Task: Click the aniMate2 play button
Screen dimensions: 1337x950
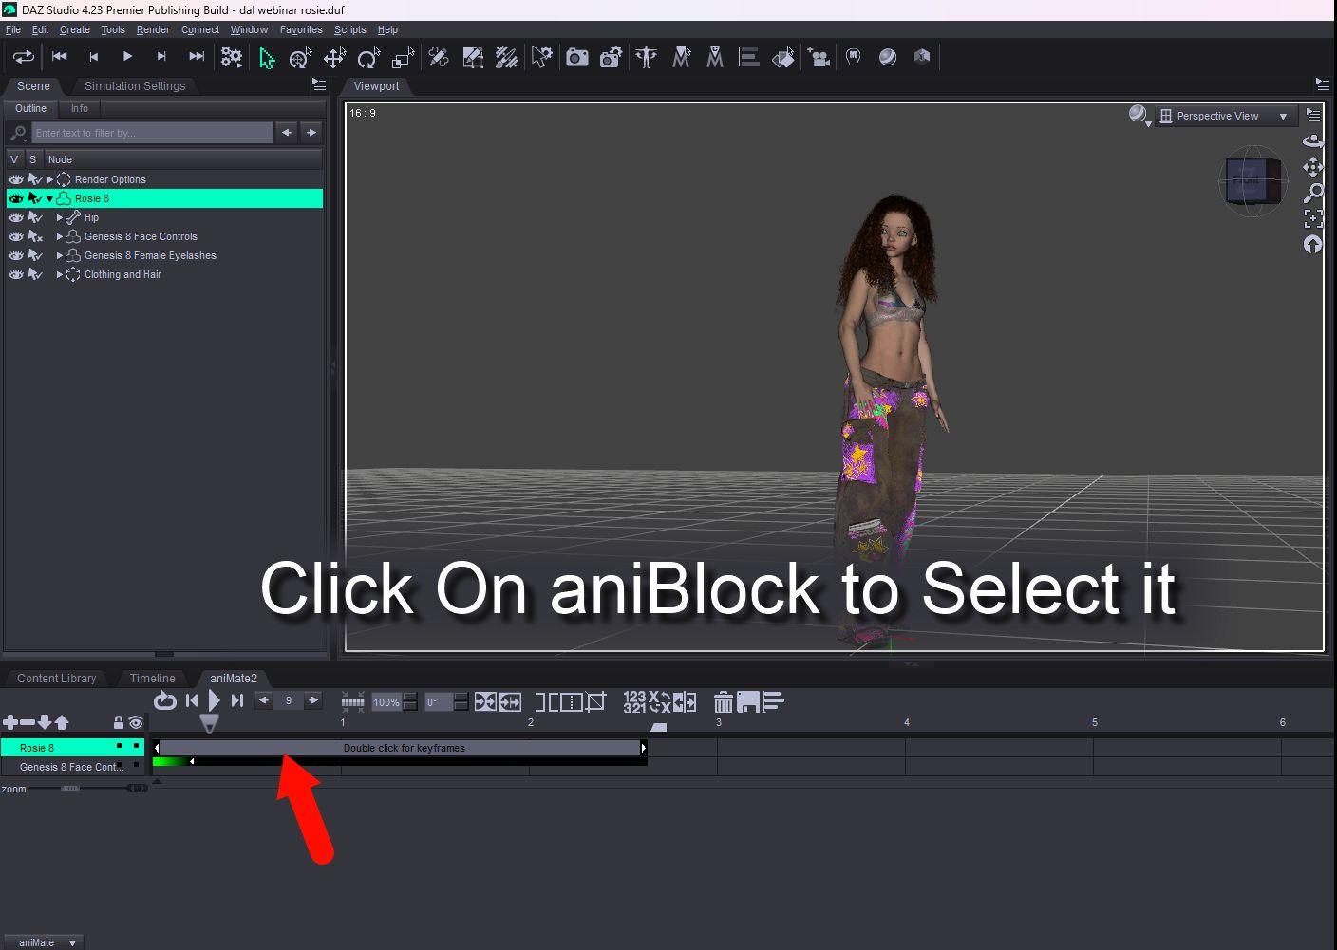Action: 214,701
